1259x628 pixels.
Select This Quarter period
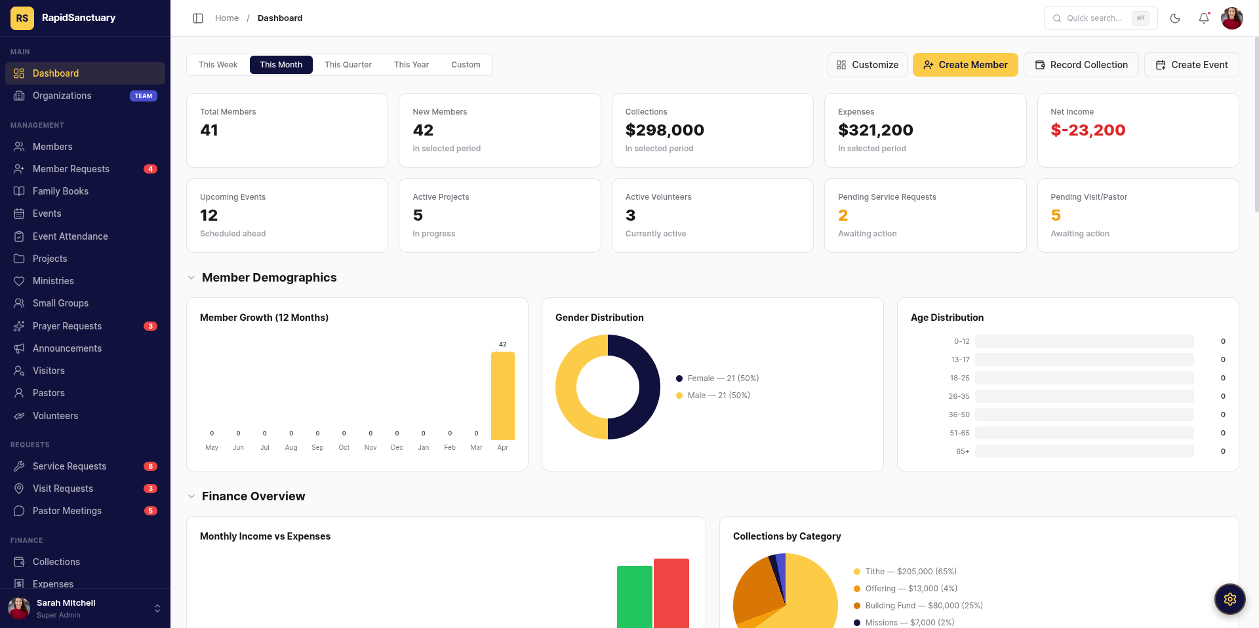click(x=348, y=65)
